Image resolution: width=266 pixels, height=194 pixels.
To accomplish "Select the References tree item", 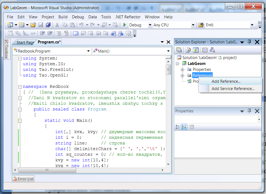I will [202, 75].
